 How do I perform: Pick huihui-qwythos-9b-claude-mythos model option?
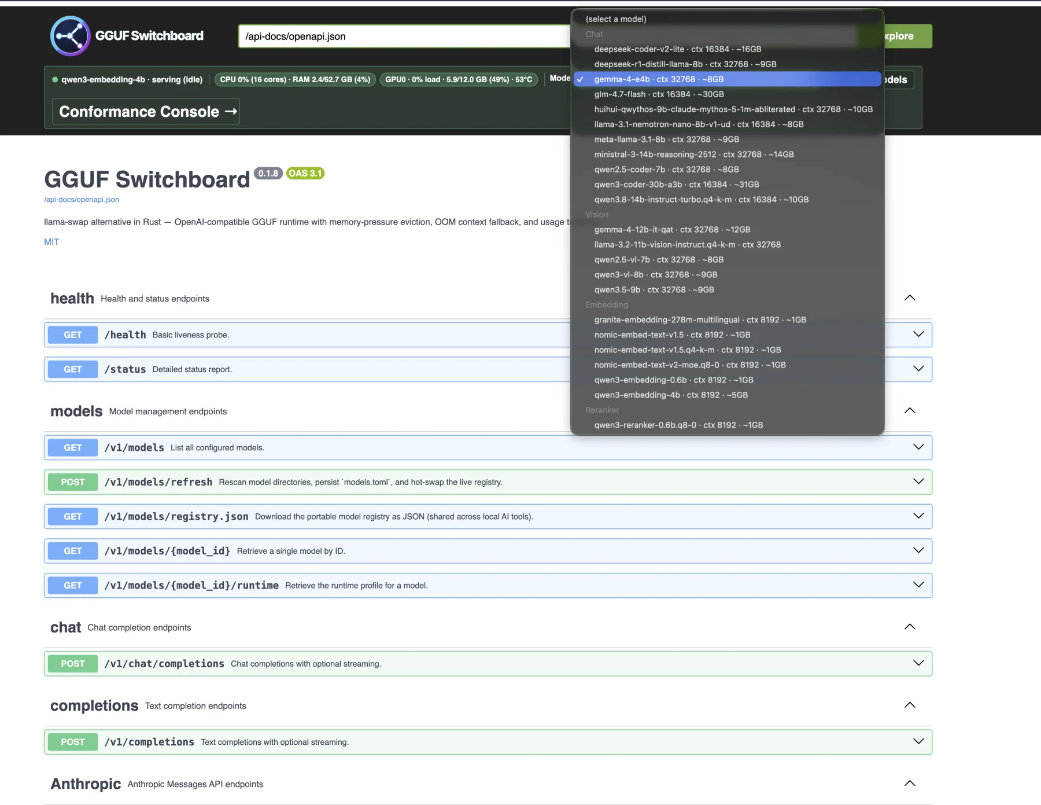point(727,109)
